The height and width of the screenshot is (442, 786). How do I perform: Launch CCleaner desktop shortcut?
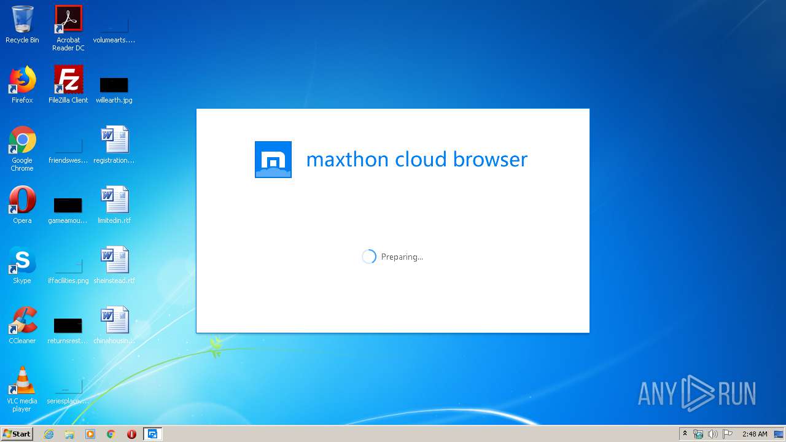click(x=22, y=325)
